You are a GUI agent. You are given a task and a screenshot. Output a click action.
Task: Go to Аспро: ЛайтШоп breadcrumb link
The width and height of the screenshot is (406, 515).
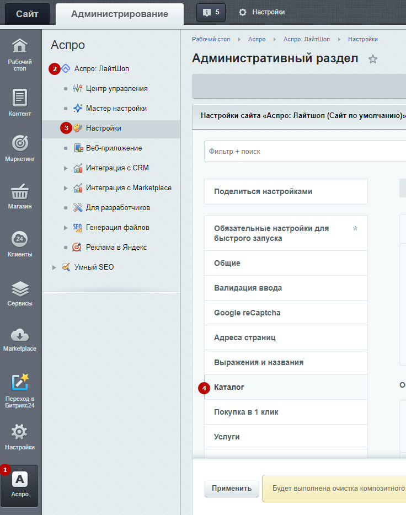pos(307,39)
